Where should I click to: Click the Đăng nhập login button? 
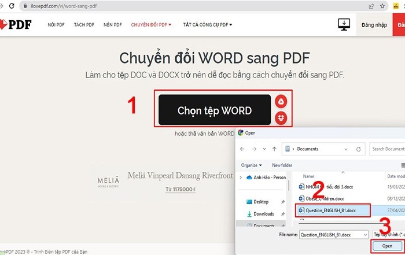tap(374, 25)
